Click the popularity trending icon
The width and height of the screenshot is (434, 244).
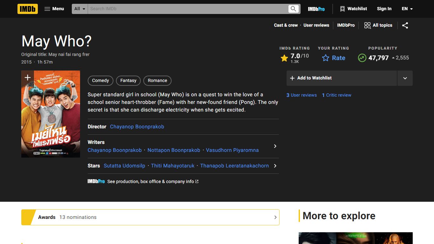362,58
